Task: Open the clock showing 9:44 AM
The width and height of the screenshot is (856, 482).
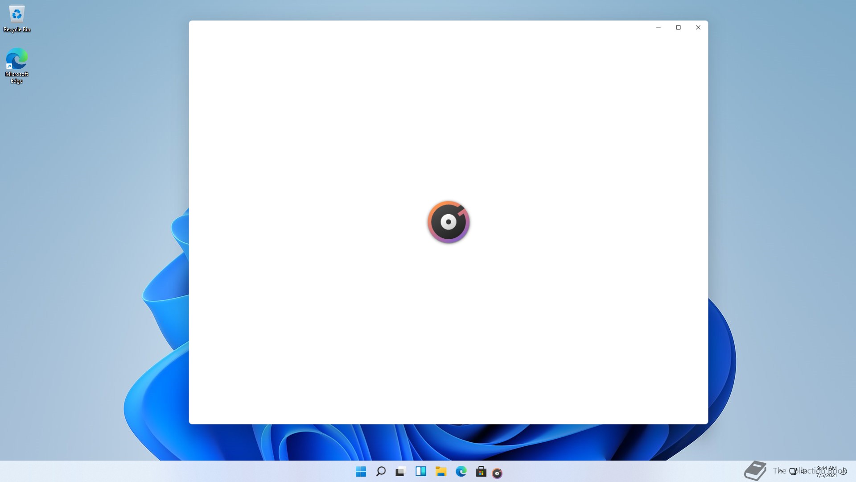Action: (x=827, y=472)
